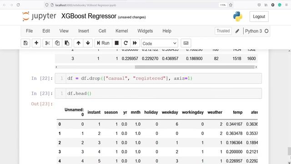Open the browser hamburger menu
Screen dimensions: 291x164
click(x=286, y=5)
